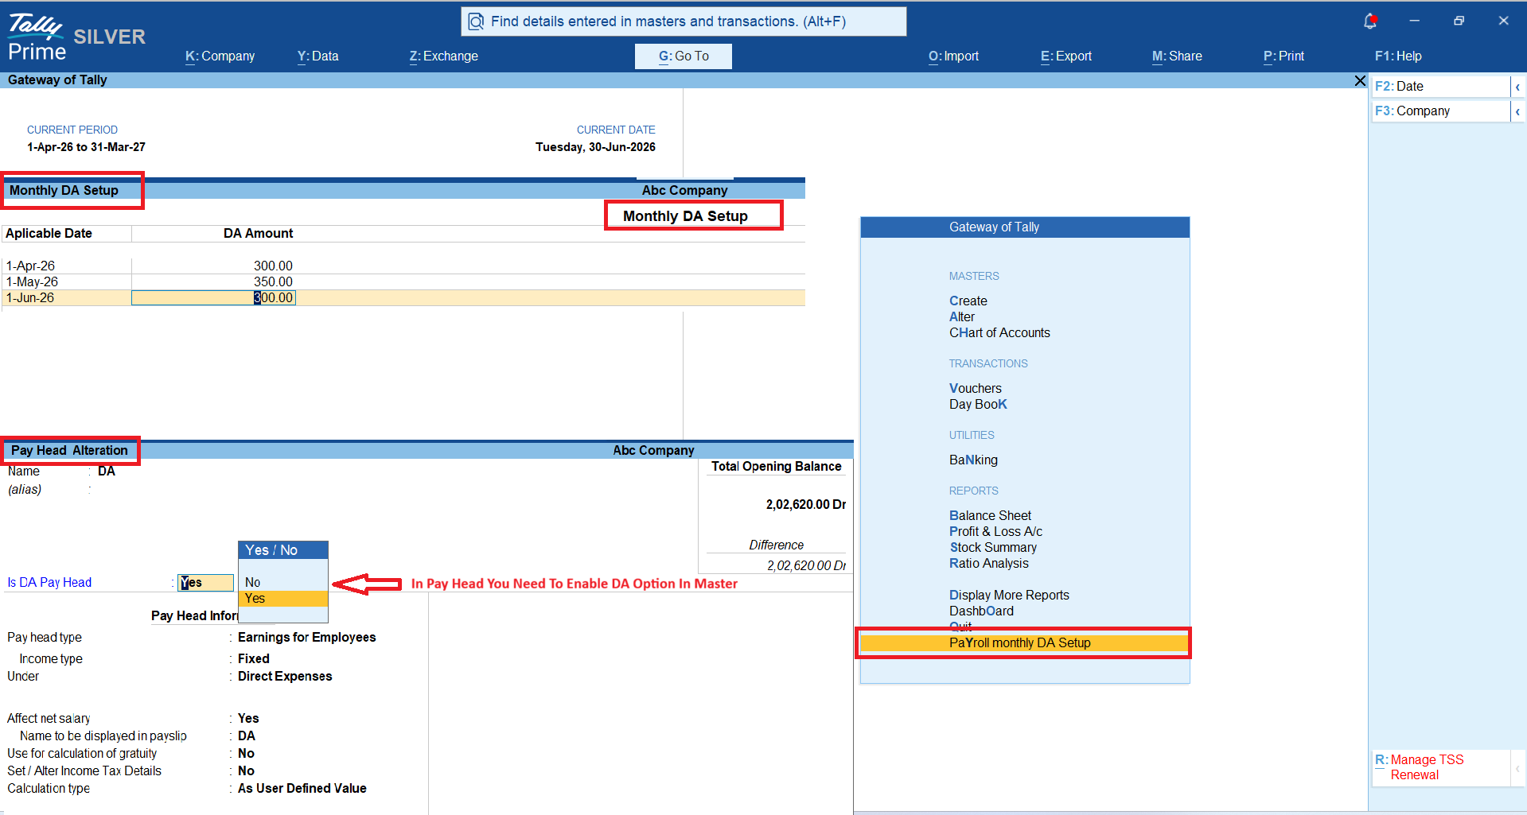Open Balance Sheet report
The width and height of the screenshot is (1527, 815).
(x=990, y=516)
